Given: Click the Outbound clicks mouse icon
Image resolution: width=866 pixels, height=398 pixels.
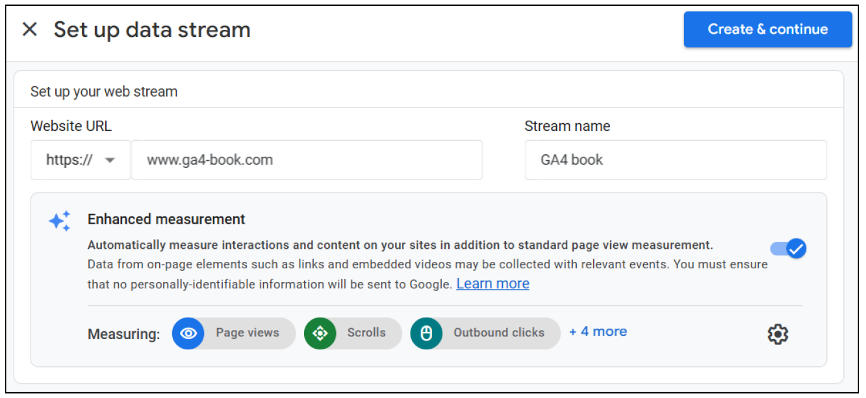Looking at the screenshot, I should point(426,333).
